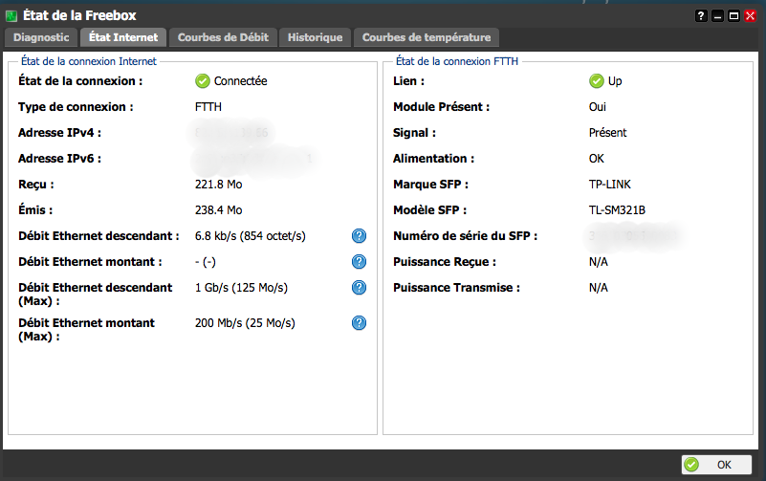
Task: Click the Freebox app icon in title bar
Action: tap(11, 15)
